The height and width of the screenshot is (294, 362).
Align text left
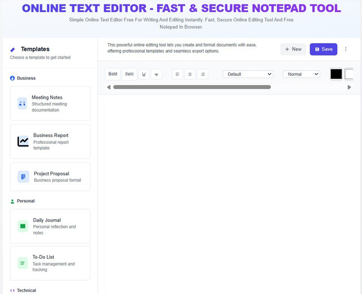178,74
